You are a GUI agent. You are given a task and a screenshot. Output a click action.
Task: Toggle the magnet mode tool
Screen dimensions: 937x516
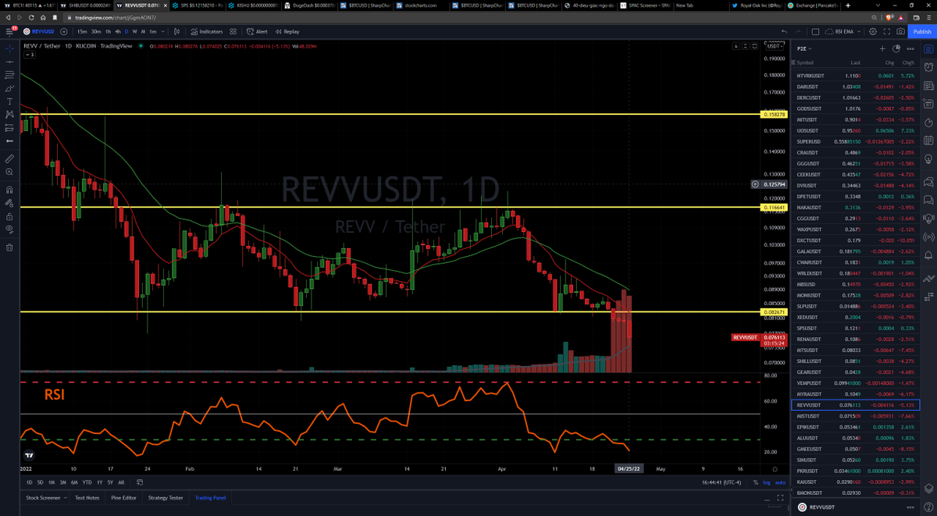9,190
